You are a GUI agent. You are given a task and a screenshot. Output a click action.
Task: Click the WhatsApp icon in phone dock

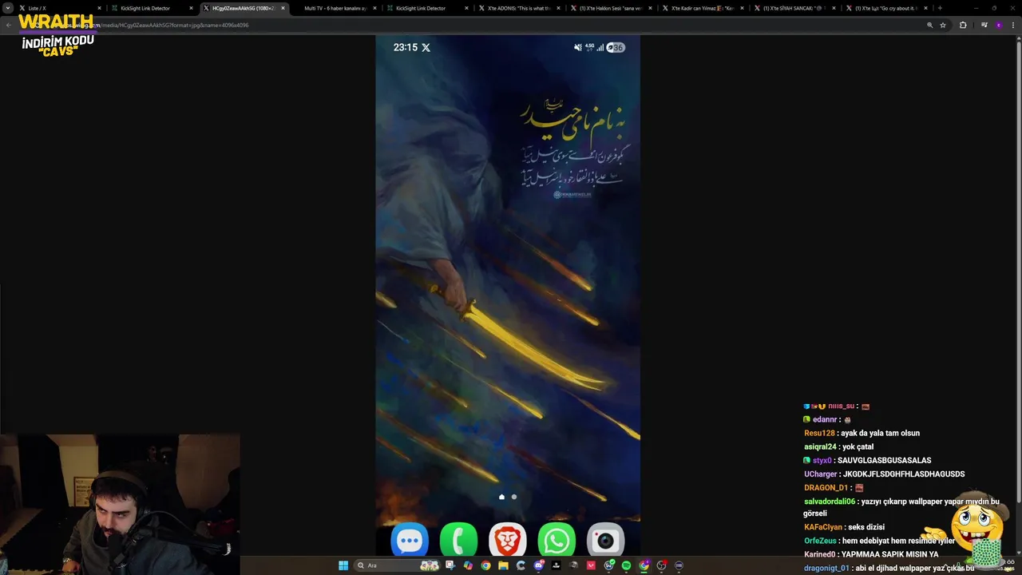coord(557,541)
